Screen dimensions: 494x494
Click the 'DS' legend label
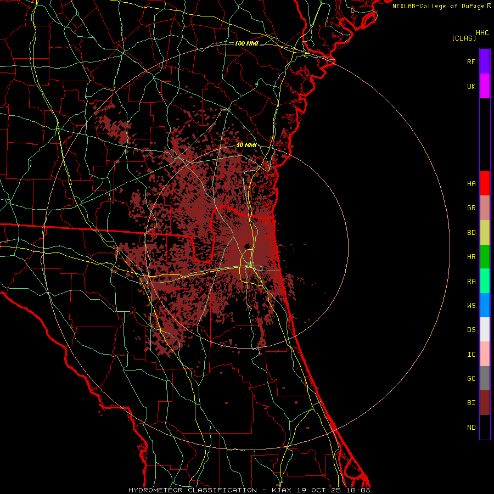click(x=471, y=330)
